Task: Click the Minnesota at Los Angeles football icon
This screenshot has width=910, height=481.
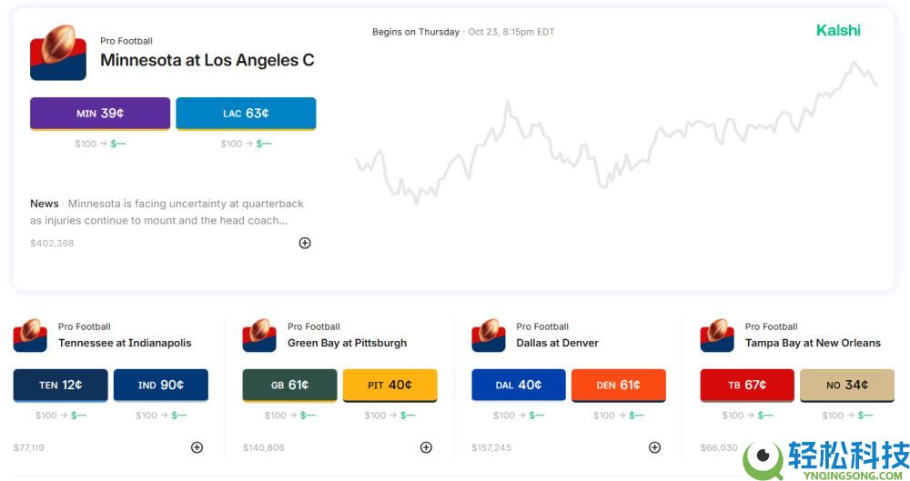Action: click(58, 53)
